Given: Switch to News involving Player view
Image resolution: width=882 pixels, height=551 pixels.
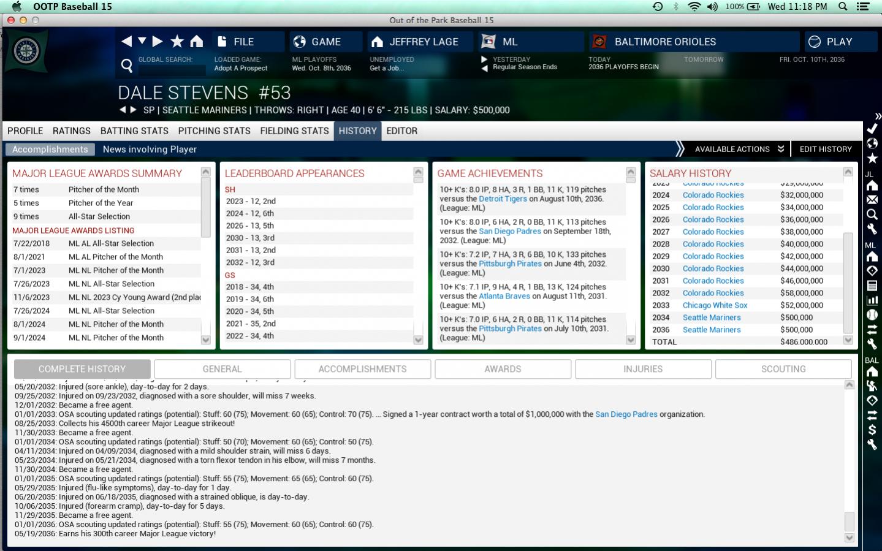Looking at the screenshot, I should click(x=150, y=149).
